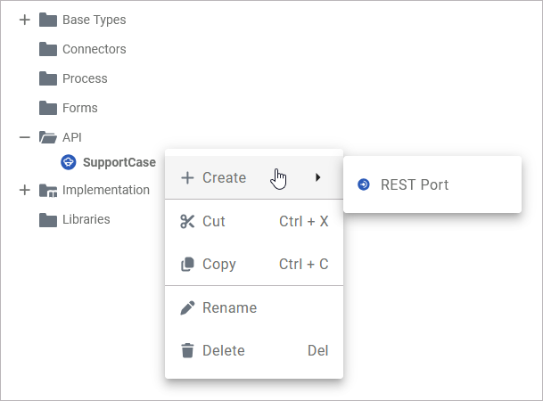Select the Connectors folder

[x=94, y=49]
